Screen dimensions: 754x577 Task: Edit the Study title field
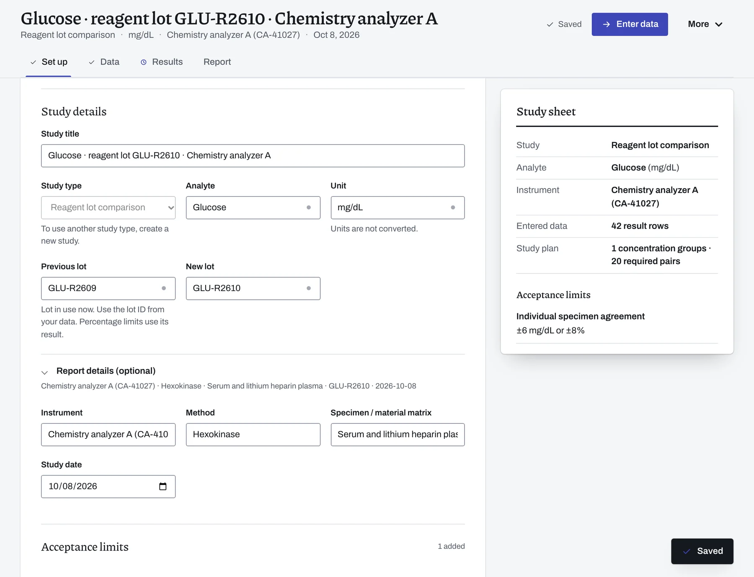point(253,156)
